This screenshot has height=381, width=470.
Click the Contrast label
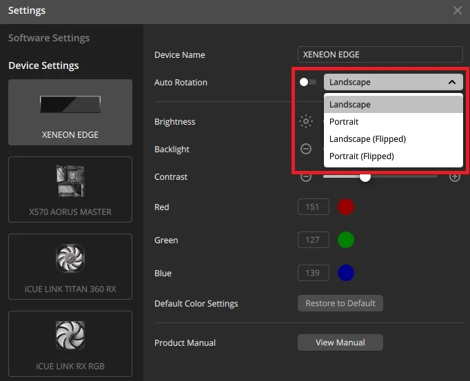(x=171, y=177)
